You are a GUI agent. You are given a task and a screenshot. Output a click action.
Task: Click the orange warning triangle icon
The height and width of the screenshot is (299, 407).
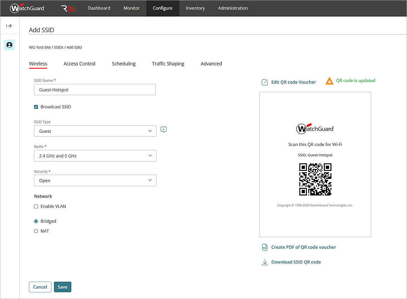(x=329, y=81)
